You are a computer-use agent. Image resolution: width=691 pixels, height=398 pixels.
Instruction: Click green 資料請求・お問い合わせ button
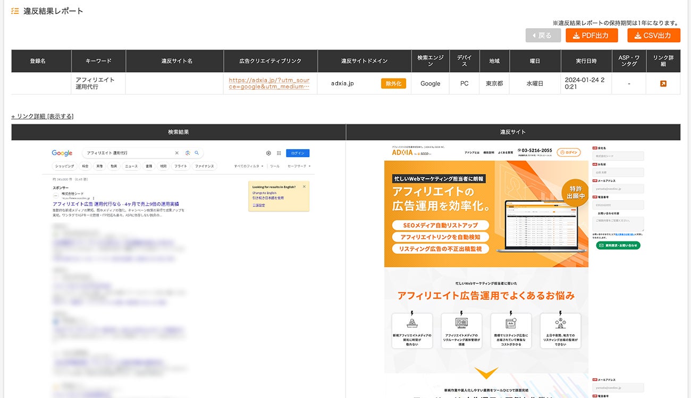point(618,246)
